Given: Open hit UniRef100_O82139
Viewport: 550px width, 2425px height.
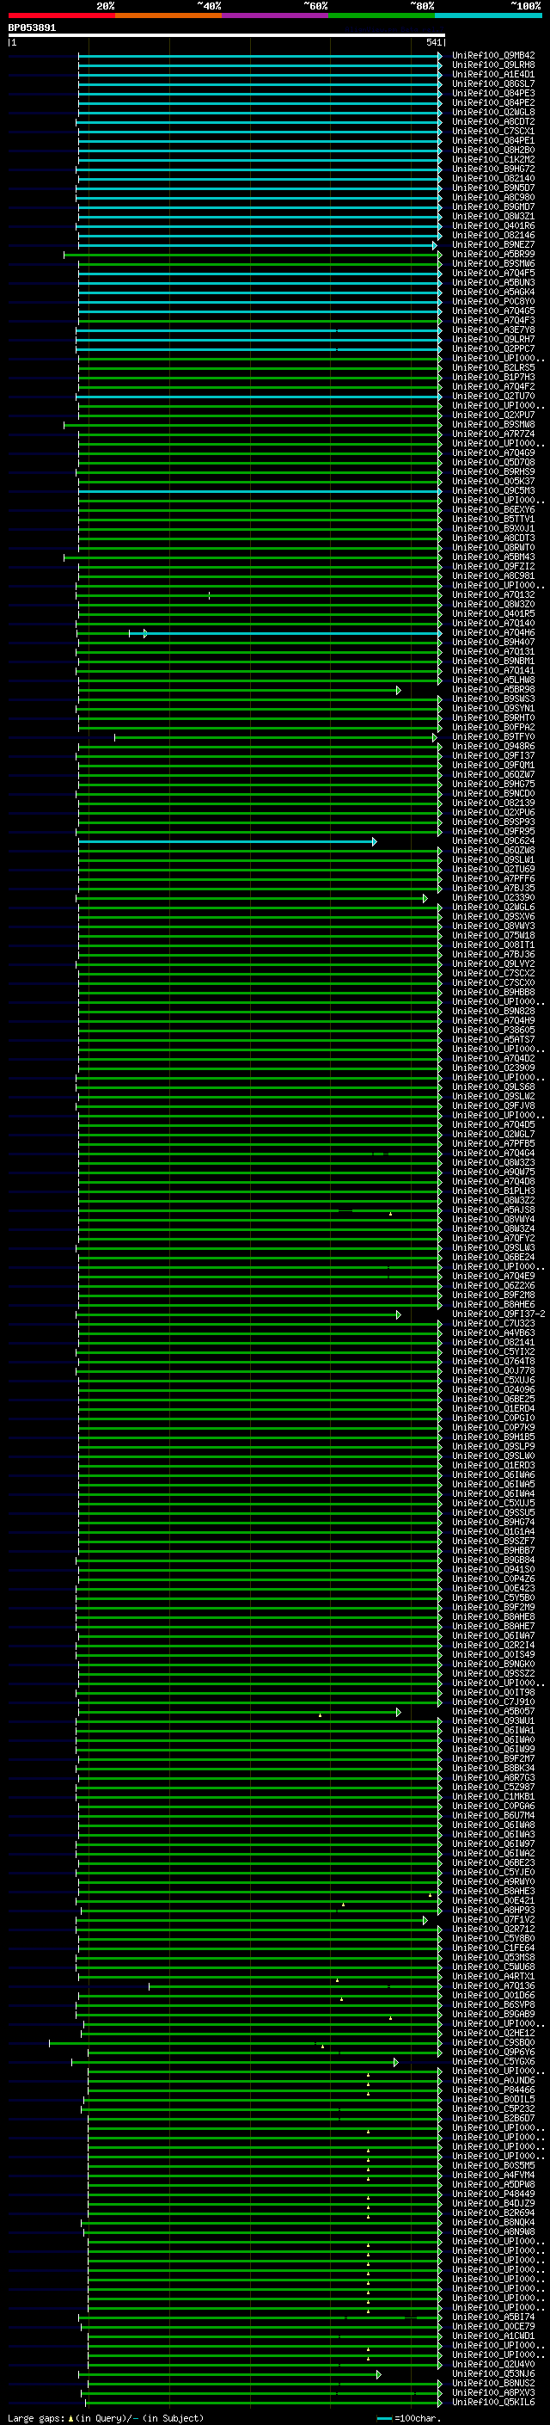Looking at the screenshot, I should click(x=492, y=803).
